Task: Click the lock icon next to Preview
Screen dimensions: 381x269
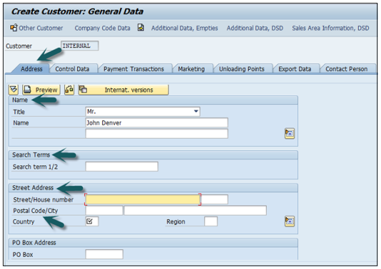Action: (69, 90)
